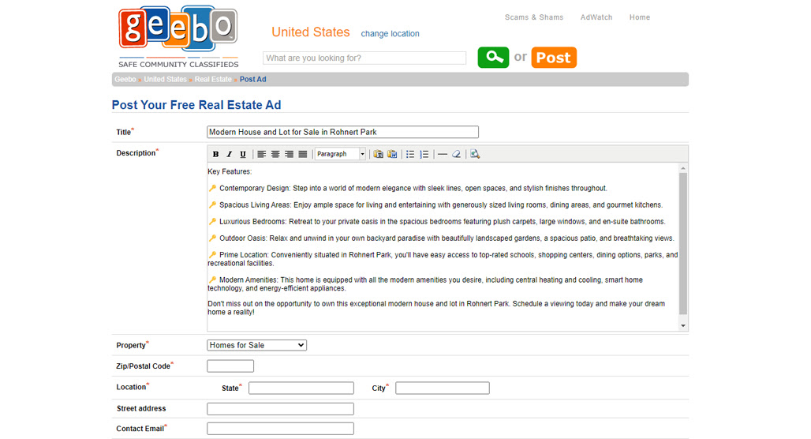Viewport: 811px width, 439px height.
Task: Click the Post Ad breadcrumb
Action: (x=253, y=79)
